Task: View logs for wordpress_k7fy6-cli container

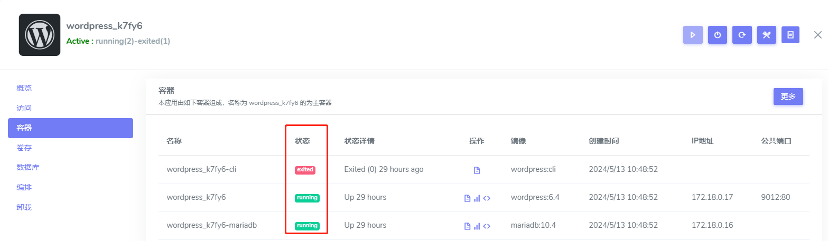Action: coord(477,170)
